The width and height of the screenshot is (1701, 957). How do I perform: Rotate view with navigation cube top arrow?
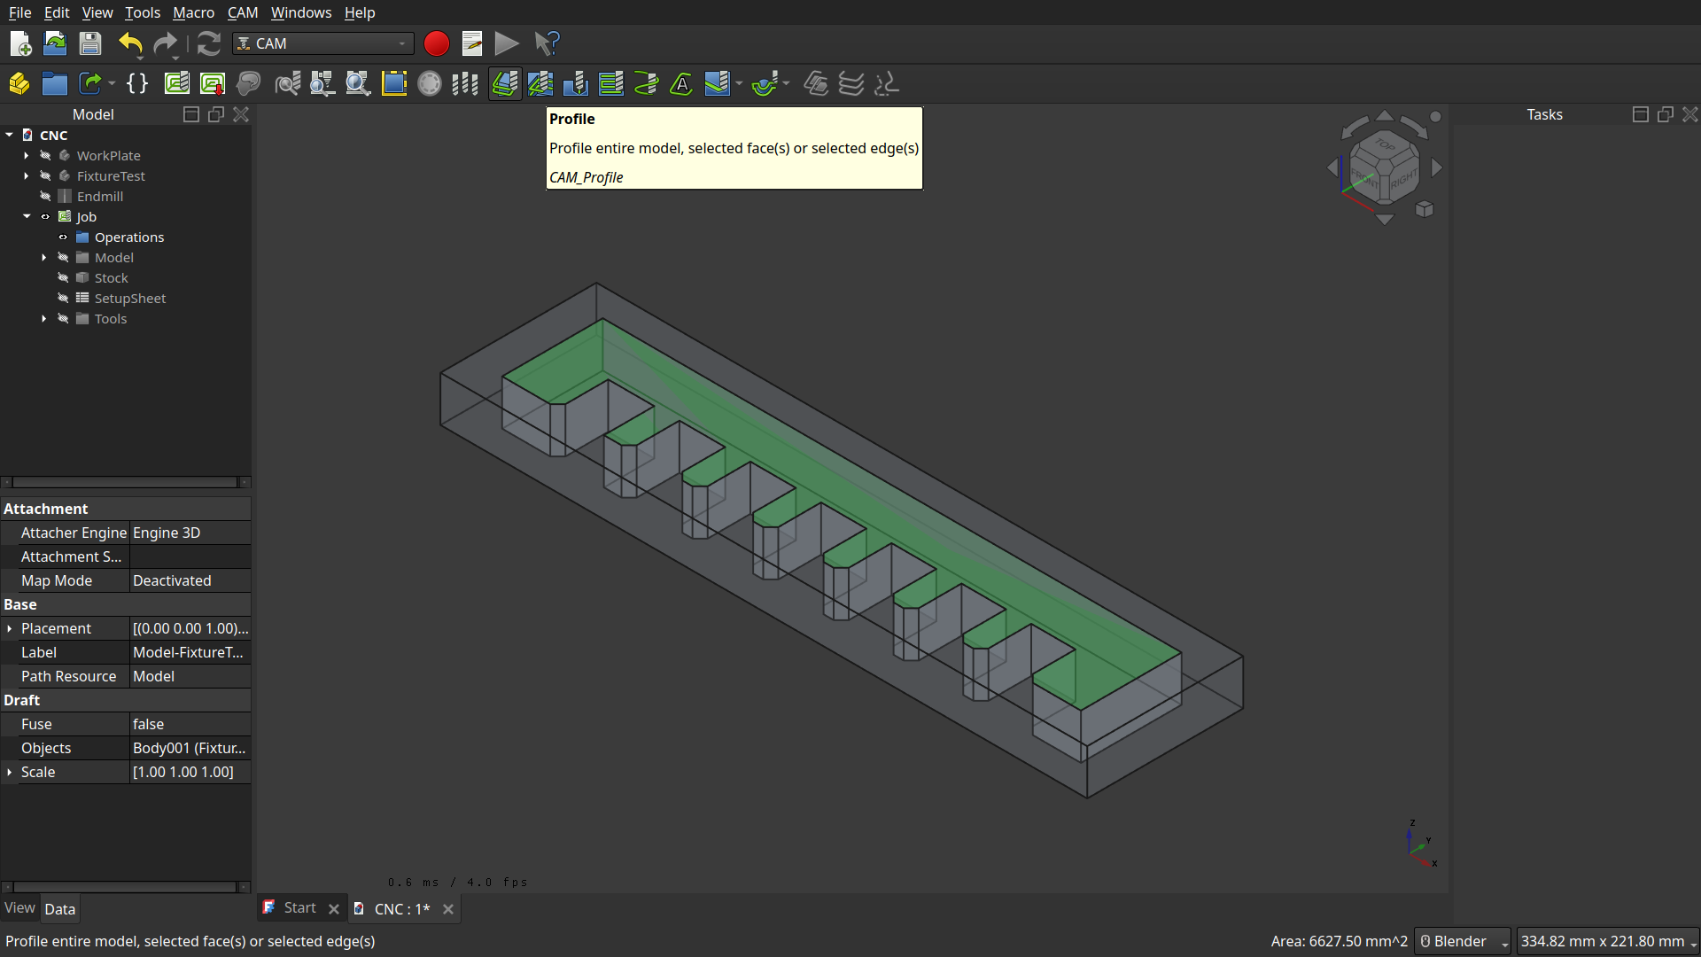pyautogui.click(x=1385, y=116)
